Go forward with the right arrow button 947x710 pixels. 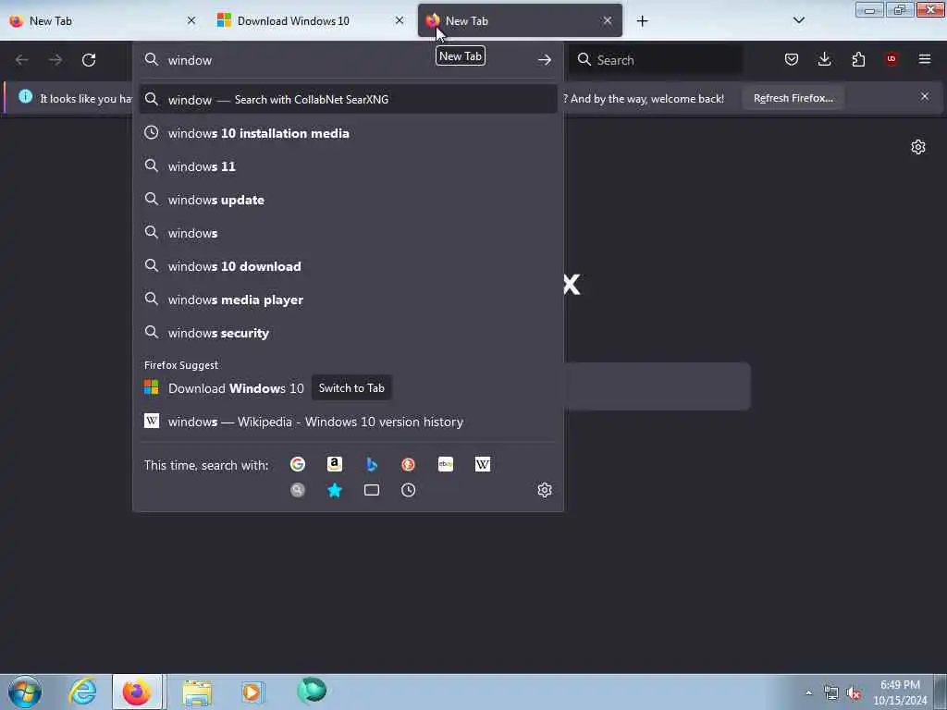[x=55, y=60]
